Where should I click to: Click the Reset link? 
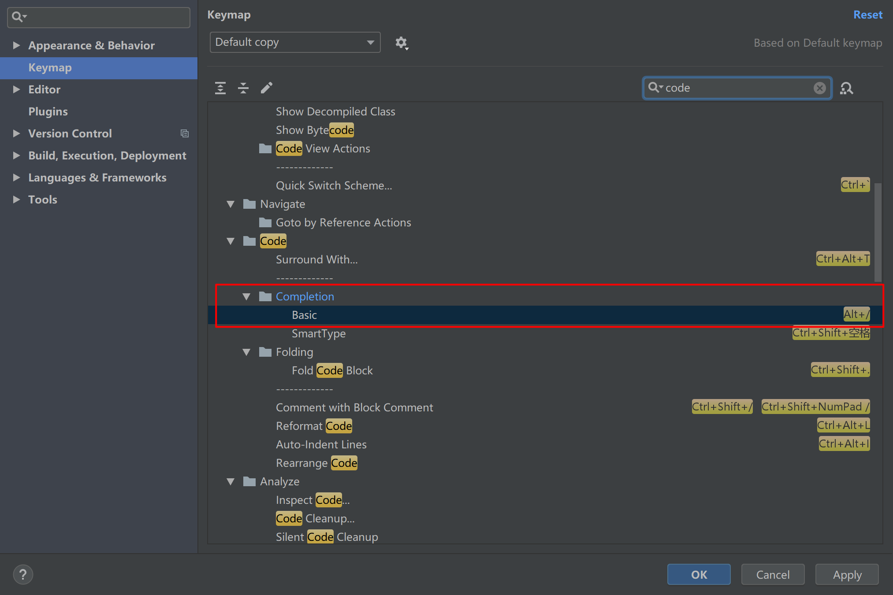coord(867,15)
